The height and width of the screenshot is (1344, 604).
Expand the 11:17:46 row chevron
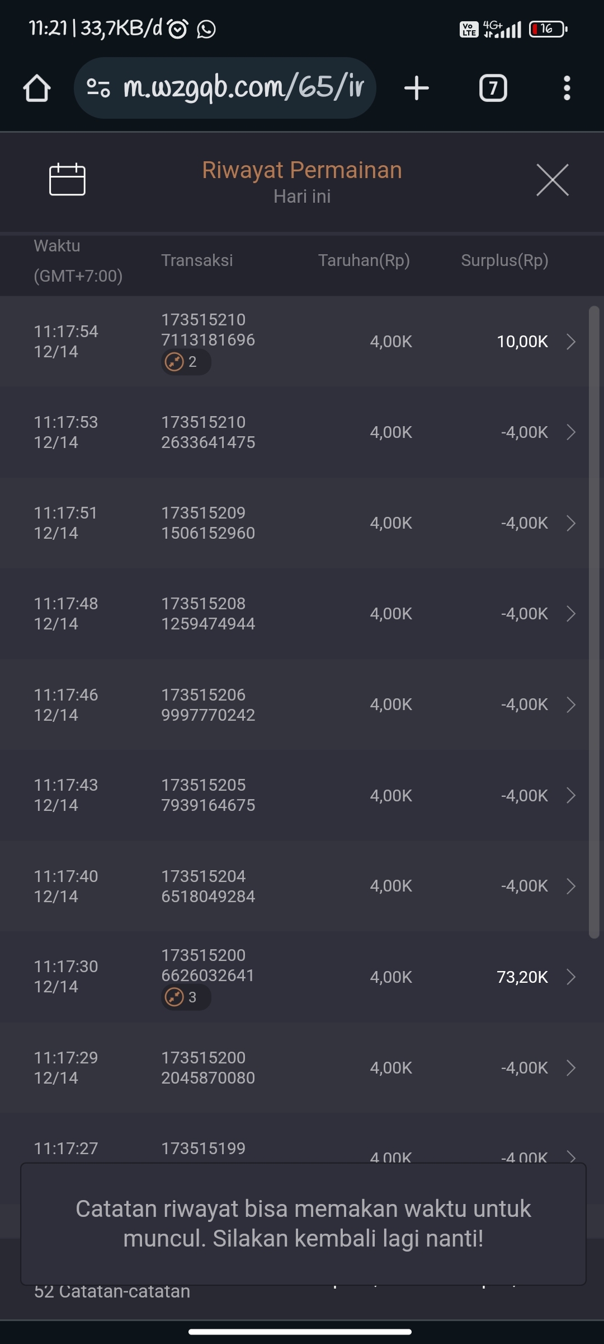570,704
